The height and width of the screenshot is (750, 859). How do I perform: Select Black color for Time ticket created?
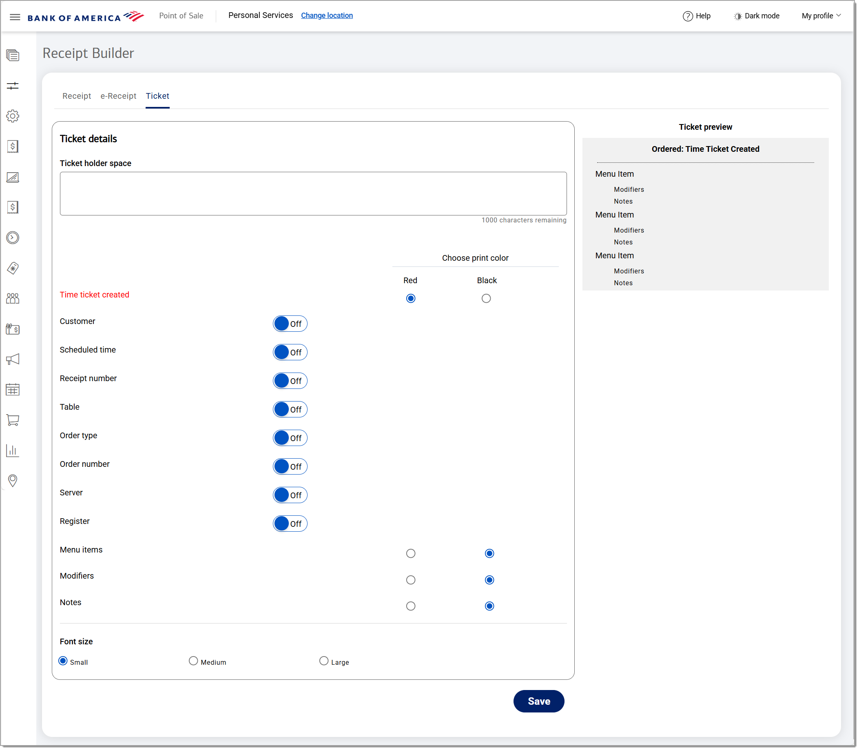487,299
